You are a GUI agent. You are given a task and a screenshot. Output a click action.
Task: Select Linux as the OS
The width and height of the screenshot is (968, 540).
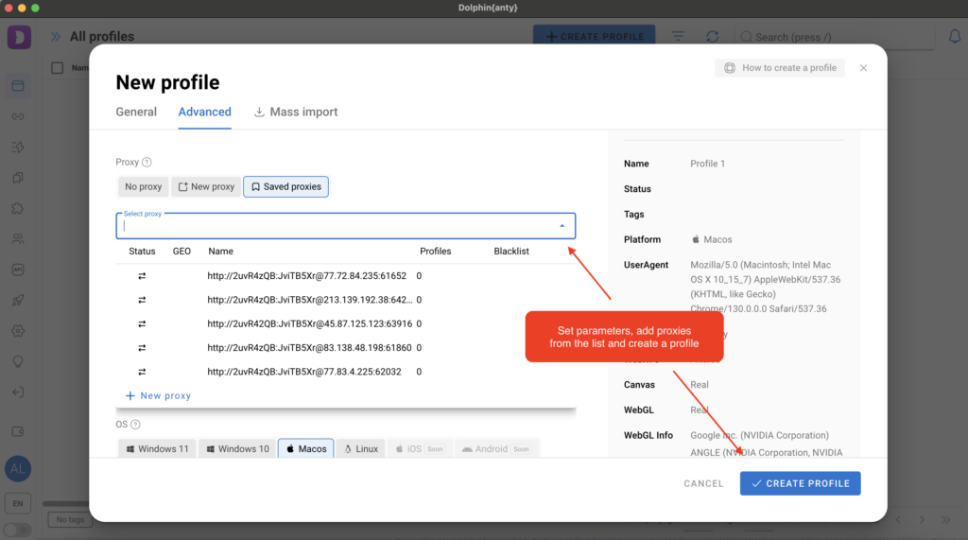pos(360,449)
